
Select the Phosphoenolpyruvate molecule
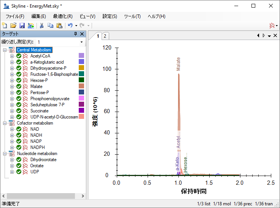click(50, 99)
